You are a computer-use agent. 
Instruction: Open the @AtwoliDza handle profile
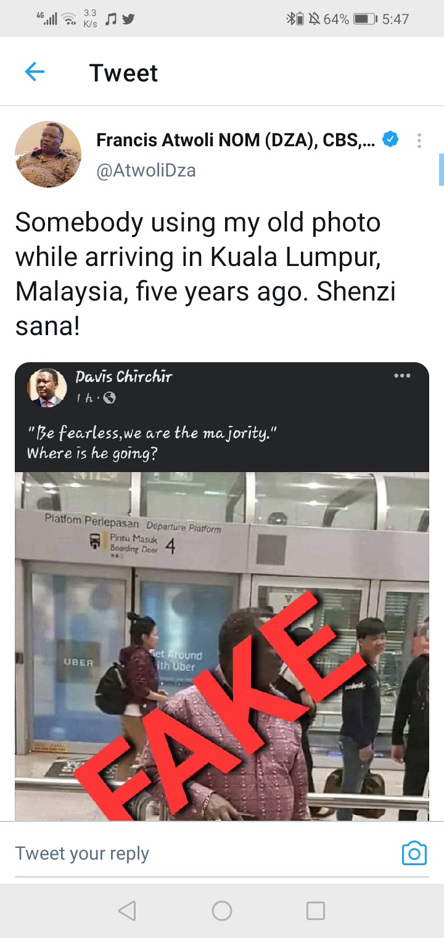146,170
